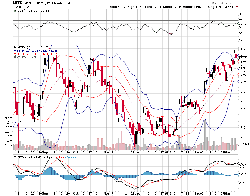Click Oct on the price chart date axis
250x196 pixels.
[76, 152]
